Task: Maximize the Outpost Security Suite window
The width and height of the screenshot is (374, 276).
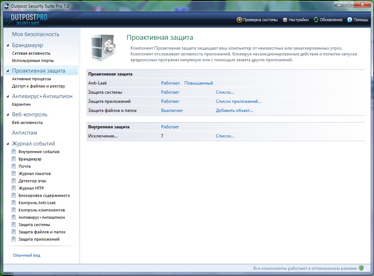Action: coord(349,4)
